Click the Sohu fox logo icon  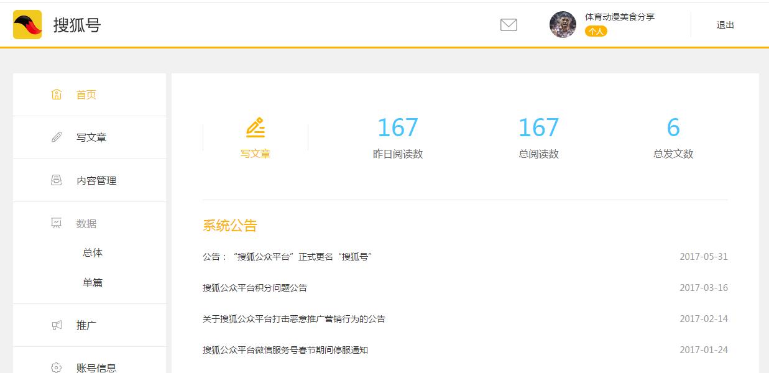[x=27, y=25]
